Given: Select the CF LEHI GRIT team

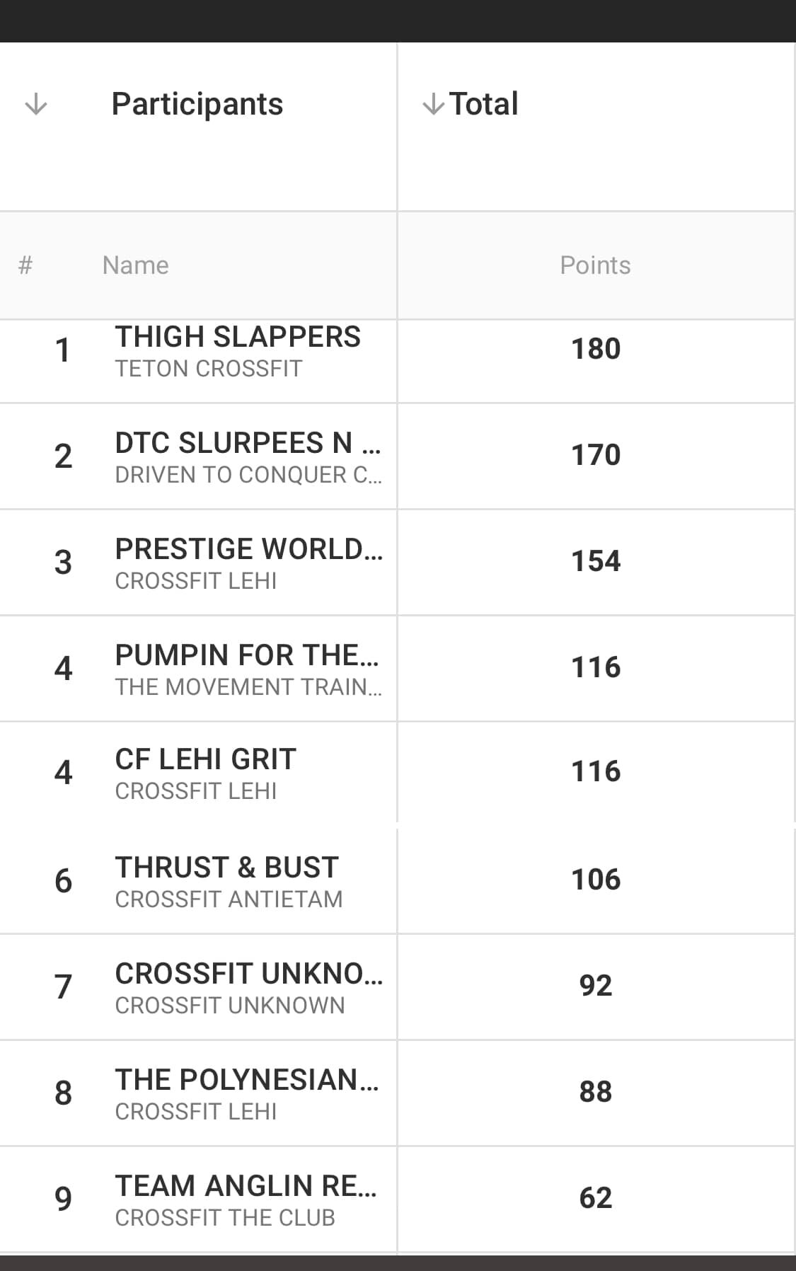Looking at the screenshot, I should coord(205,759).
